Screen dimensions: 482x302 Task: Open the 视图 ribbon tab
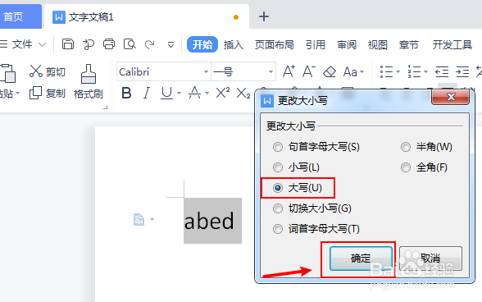pyautogui.click(x=377, y=45)
